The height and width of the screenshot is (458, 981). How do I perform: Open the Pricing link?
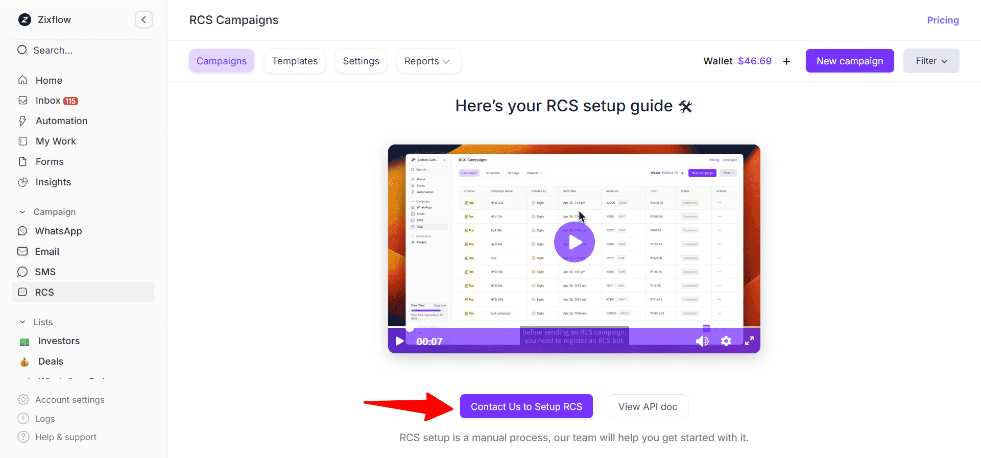click(943, 20)
